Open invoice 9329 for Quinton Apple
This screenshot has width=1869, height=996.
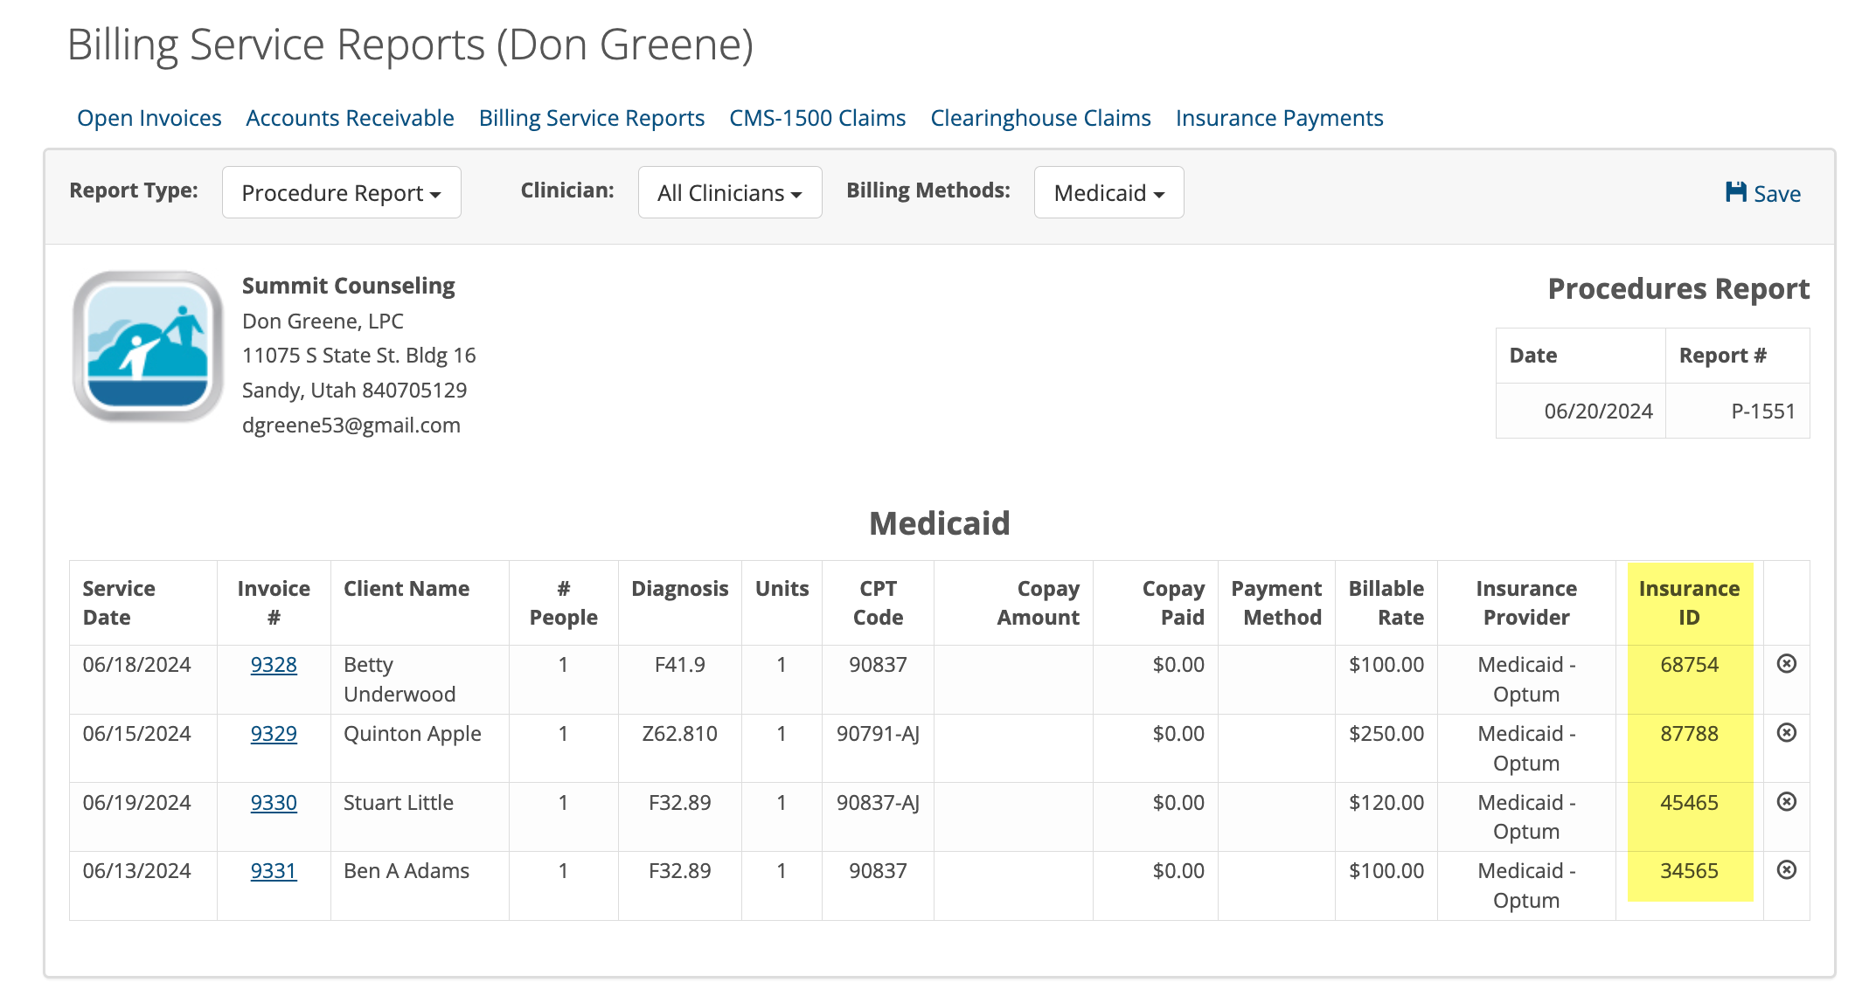(274, 733)
